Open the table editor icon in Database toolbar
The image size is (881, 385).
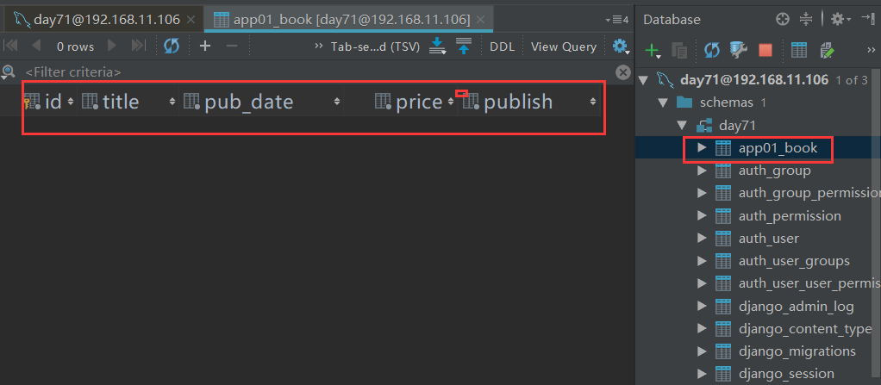click(799, 51)
